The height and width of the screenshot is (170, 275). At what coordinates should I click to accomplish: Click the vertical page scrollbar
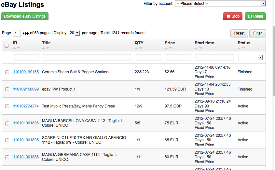(274, 61)
